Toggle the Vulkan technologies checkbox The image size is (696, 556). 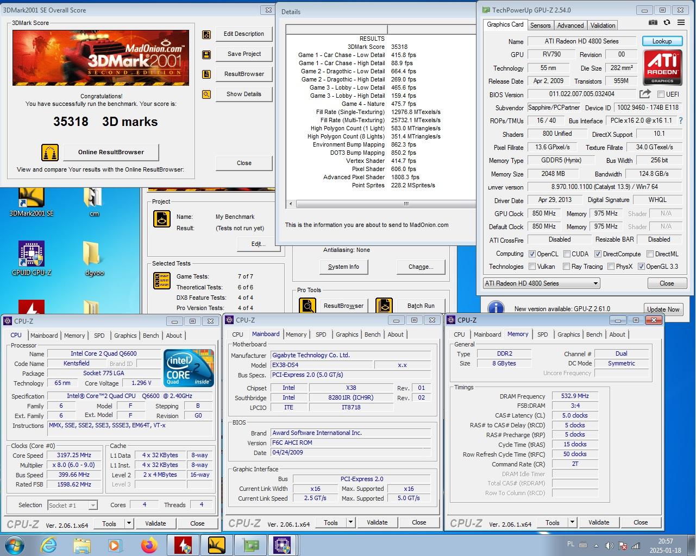pyautogui.click(x=532, y=267)
